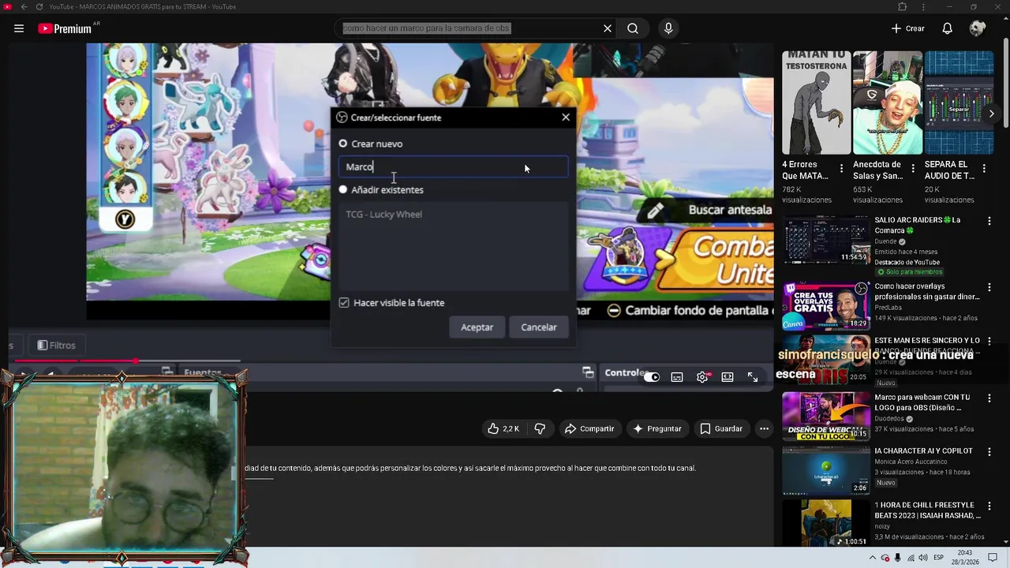
Task: Clear the YouTube search query
Action: click(608, 28)
